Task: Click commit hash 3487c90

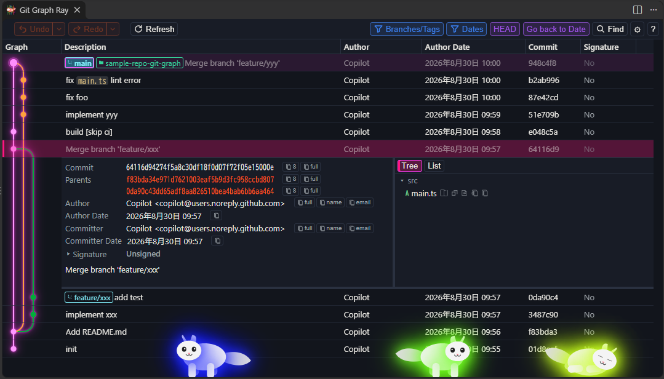Action: 543,315
